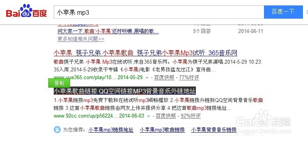308x142 pixels.
Task: Open recommended search 小苹果mp3歌曲链接
Action: coord(162,130)
